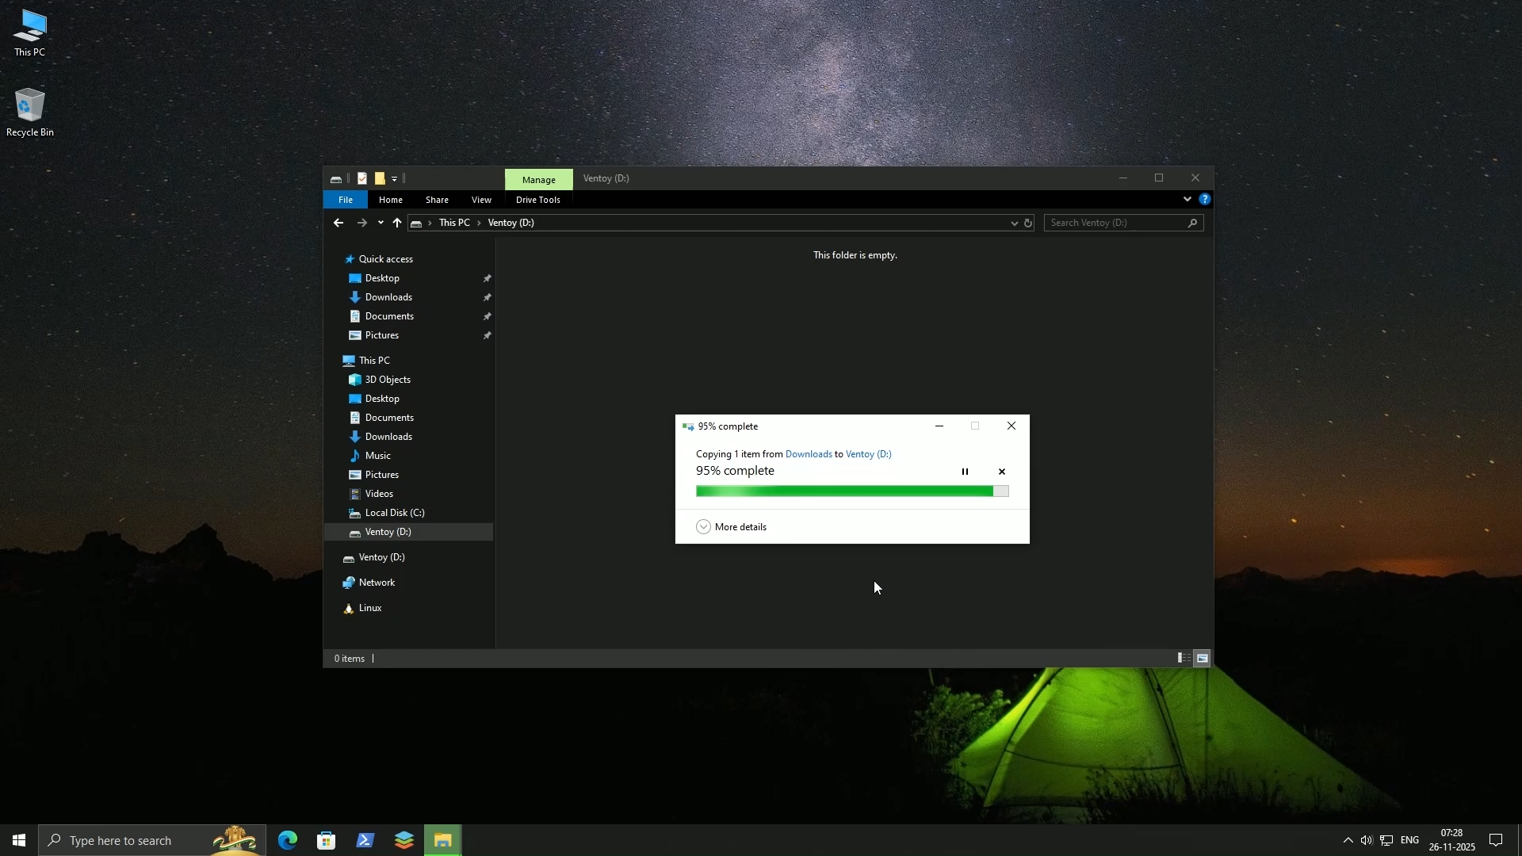Switch to details view in the status bar
1522x856 pixels.
1182,658
